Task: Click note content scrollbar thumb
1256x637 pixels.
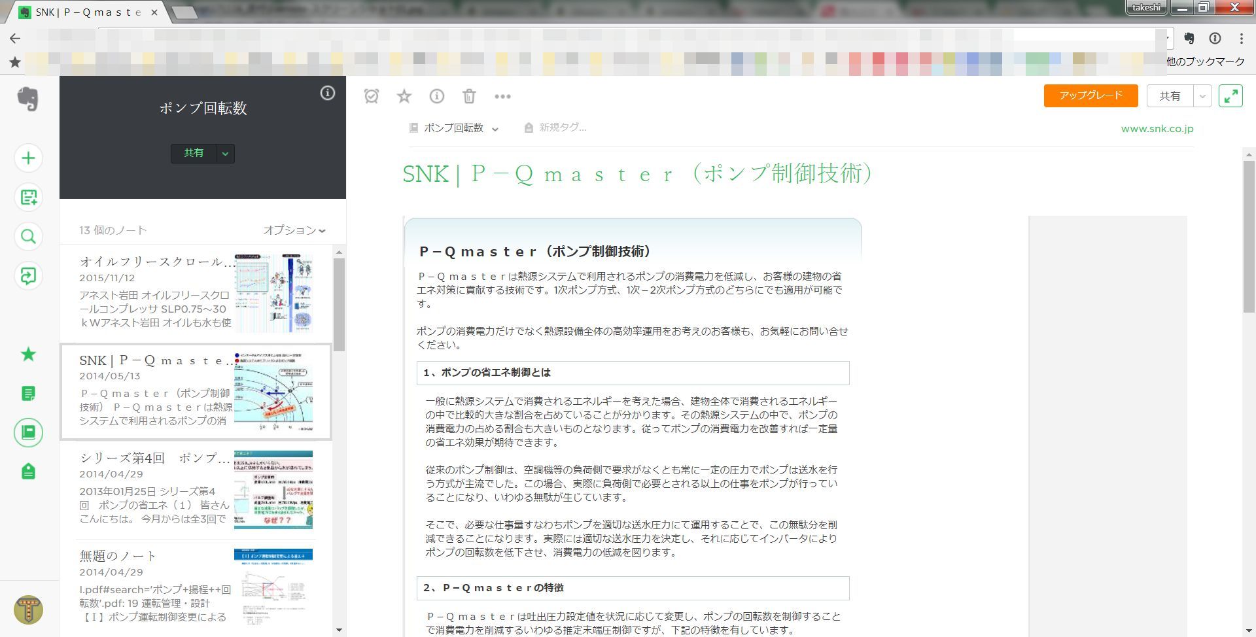Action: [x=1249, y=235]
